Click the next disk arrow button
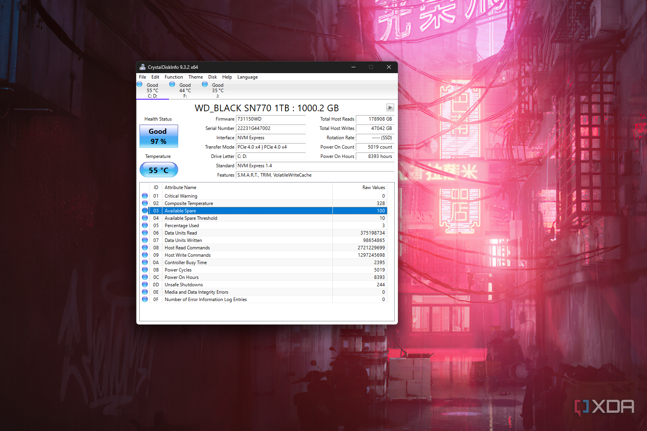 click(x=390, y=108)
